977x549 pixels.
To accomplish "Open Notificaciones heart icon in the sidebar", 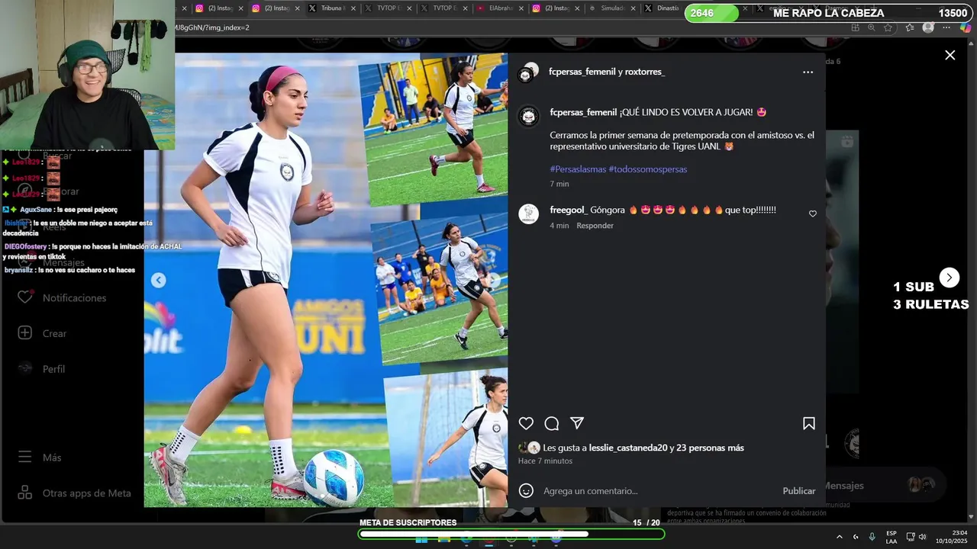I will [25, 297].
